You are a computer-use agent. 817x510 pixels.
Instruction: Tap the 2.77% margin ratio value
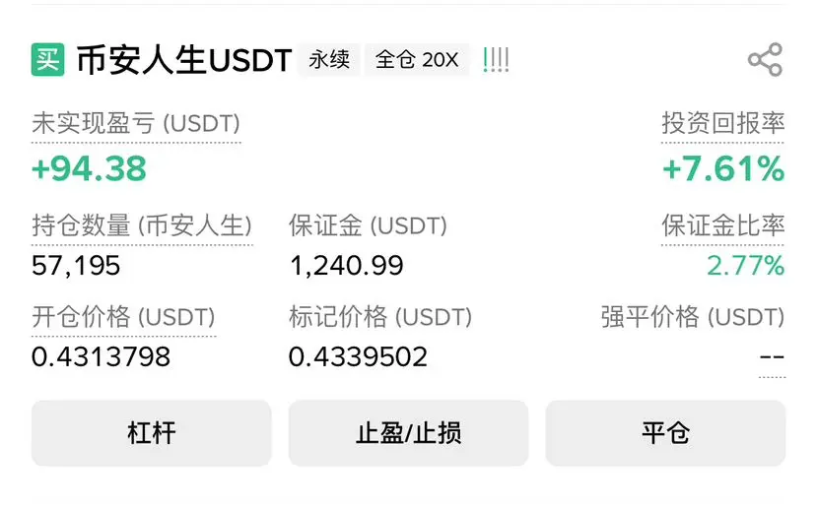(746, 266)
